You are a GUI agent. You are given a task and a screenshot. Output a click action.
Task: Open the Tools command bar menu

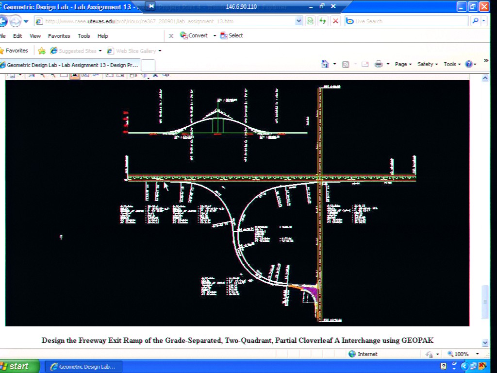451,64
